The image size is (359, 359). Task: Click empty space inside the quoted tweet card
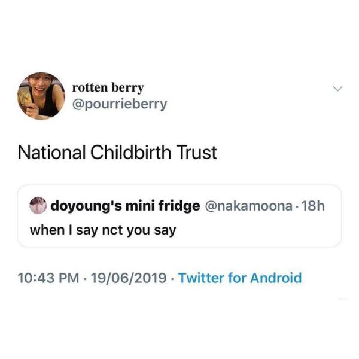(x=269, y=230)
